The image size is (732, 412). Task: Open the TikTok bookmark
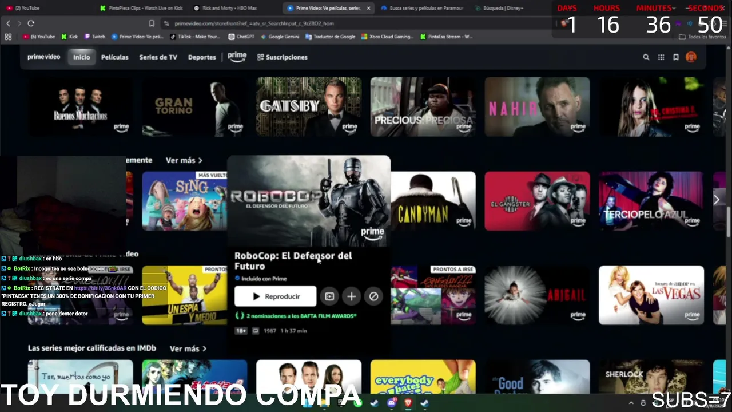coord(195,37)
